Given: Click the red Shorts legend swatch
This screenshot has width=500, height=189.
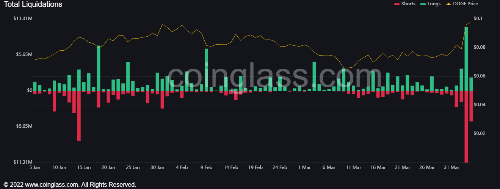Looking at the screenshot, I should click(x=397, y=4).
